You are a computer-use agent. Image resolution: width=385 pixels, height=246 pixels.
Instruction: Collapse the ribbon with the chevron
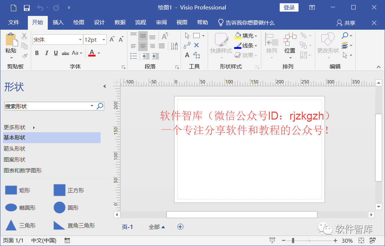pos(378,67)
